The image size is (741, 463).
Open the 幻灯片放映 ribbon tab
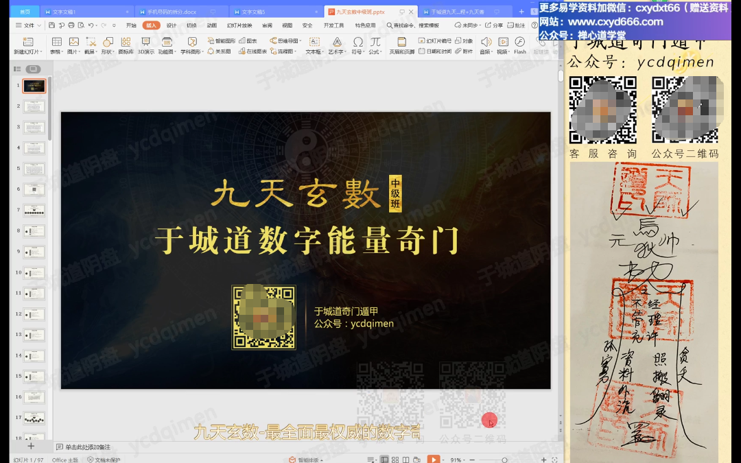[239, 25]
